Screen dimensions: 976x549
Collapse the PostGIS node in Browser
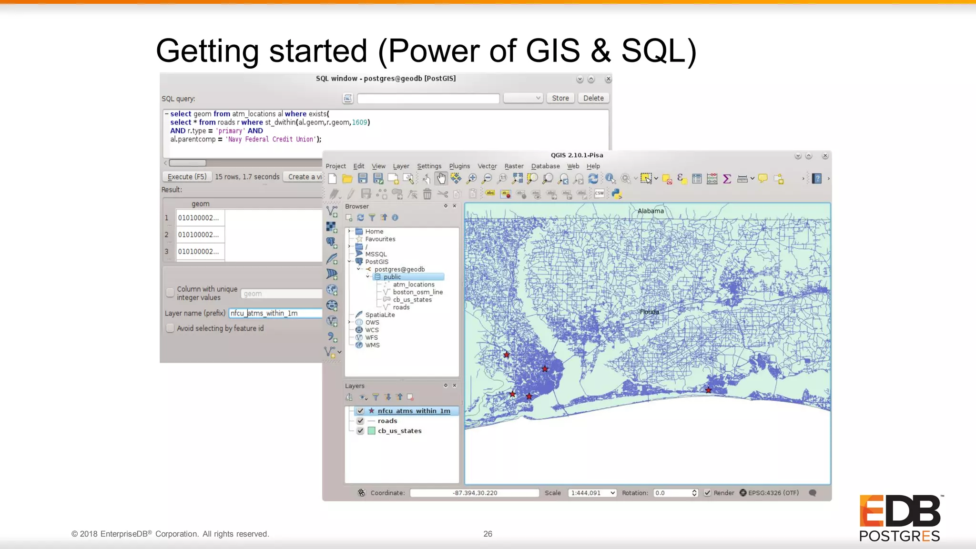pos(350,262)
